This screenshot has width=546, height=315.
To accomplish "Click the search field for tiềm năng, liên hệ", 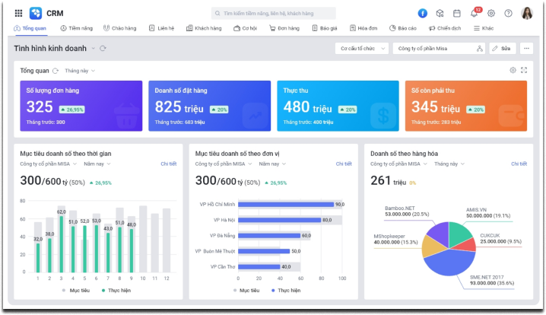I will click(273, 13).
